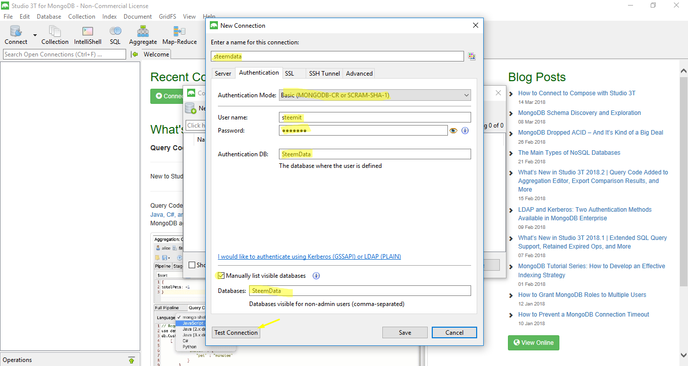Open the Collection menu in the menu bar
688x366 pixels.
point(82,17)
